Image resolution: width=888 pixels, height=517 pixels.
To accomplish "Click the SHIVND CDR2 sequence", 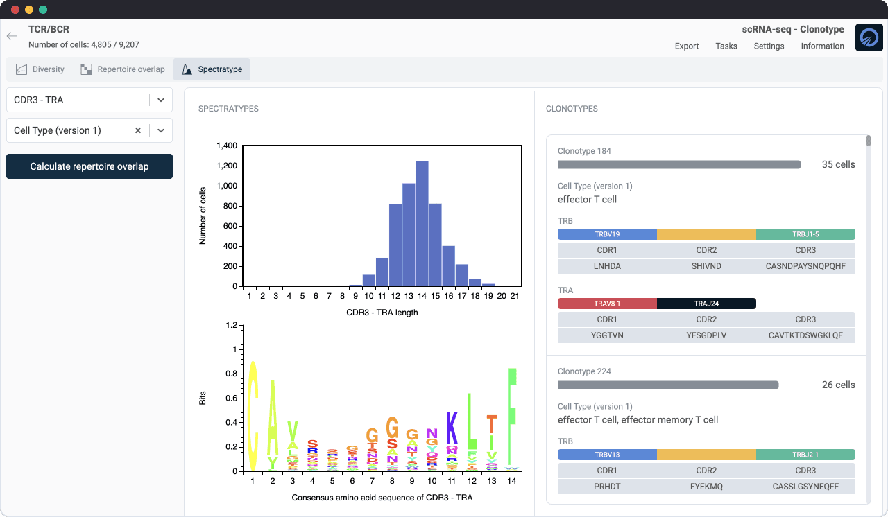I will click(706, 266).
